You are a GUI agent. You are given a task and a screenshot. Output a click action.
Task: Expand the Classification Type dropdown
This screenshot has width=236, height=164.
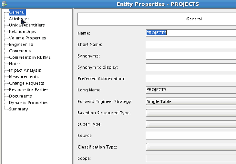[191, 147]
